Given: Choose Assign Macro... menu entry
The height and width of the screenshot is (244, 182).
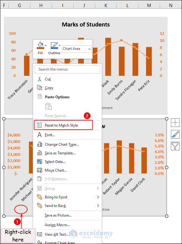Looking at the screenshot, I should click(x=57, y=225).
